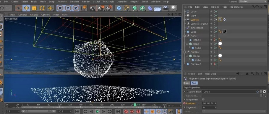Play the animation forward
The height and width of the screenshot is (114, 269).
[x=98, y=112]
